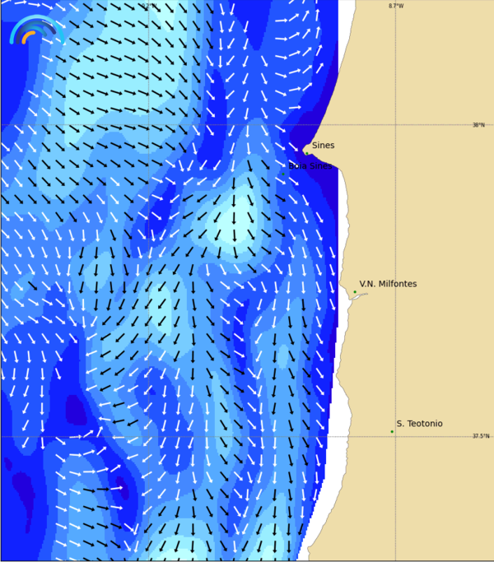This screenshot has width=494, height=562.
Task: Open the Boia Sines buoy label
Action: tap(311, 166)
